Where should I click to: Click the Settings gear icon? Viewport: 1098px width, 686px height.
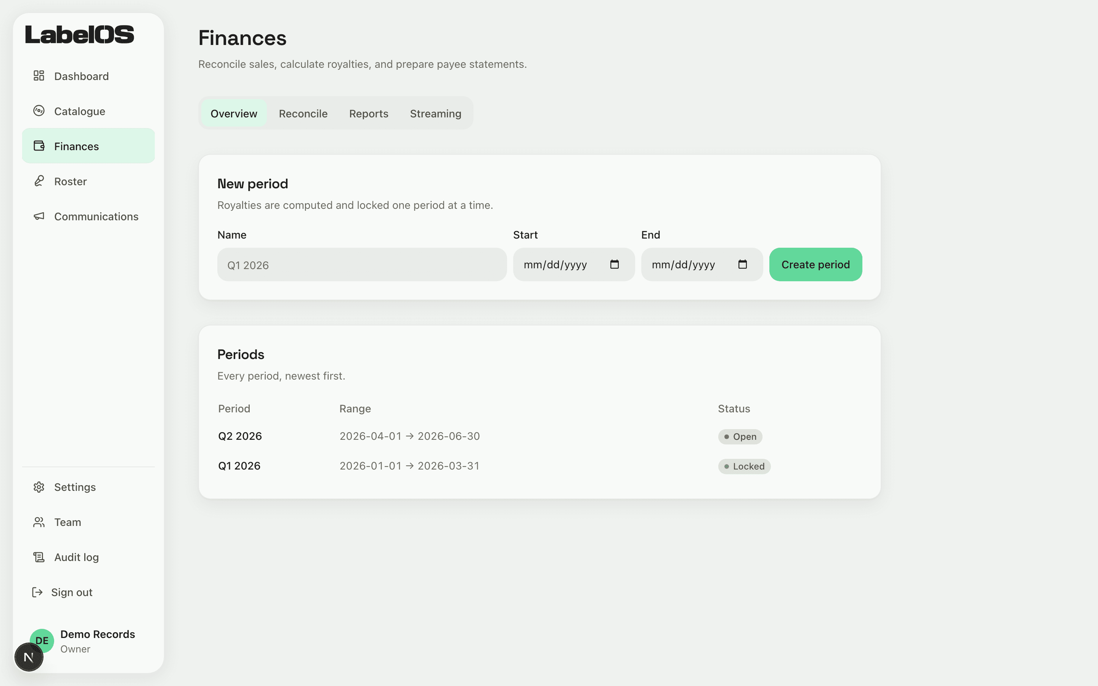click(x=39, y=487)
